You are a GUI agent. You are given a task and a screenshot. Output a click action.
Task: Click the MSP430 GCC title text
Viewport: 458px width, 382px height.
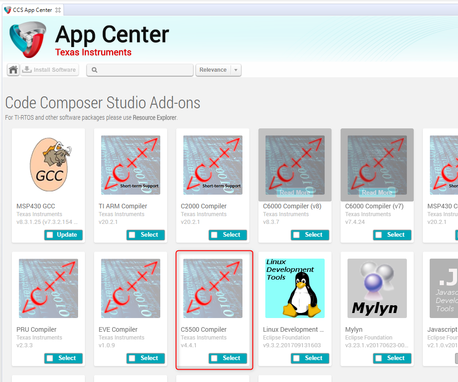coord(36,206)
